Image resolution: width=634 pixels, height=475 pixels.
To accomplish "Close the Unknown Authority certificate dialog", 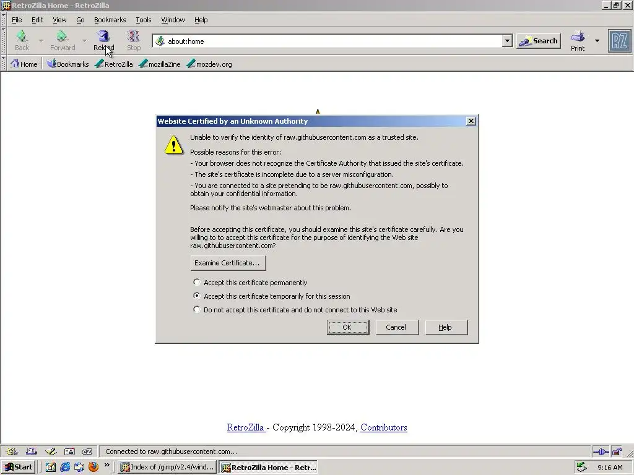I will click(x=471, y=121).
